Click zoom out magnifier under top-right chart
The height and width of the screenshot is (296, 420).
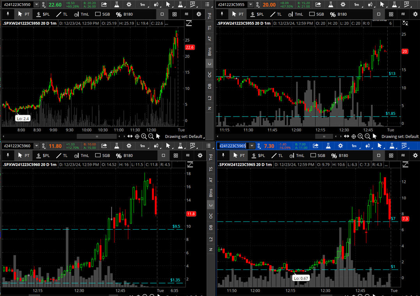(368, 136)
